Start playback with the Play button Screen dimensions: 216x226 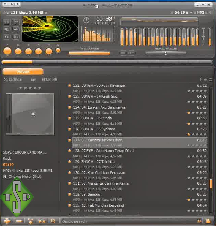7,51
